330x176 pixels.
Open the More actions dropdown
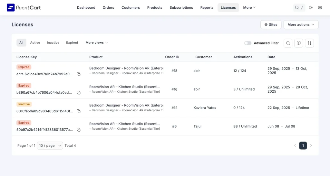(x=301, y=24)
